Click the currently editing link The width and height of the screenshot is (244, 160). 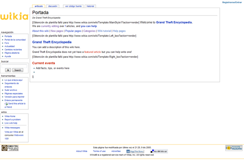tap(50, 26)
